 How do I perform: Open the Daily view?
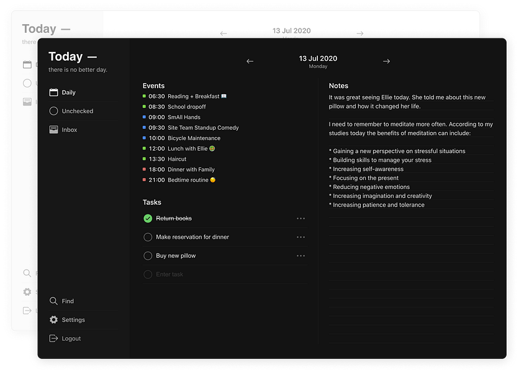[x=83, y=92]
